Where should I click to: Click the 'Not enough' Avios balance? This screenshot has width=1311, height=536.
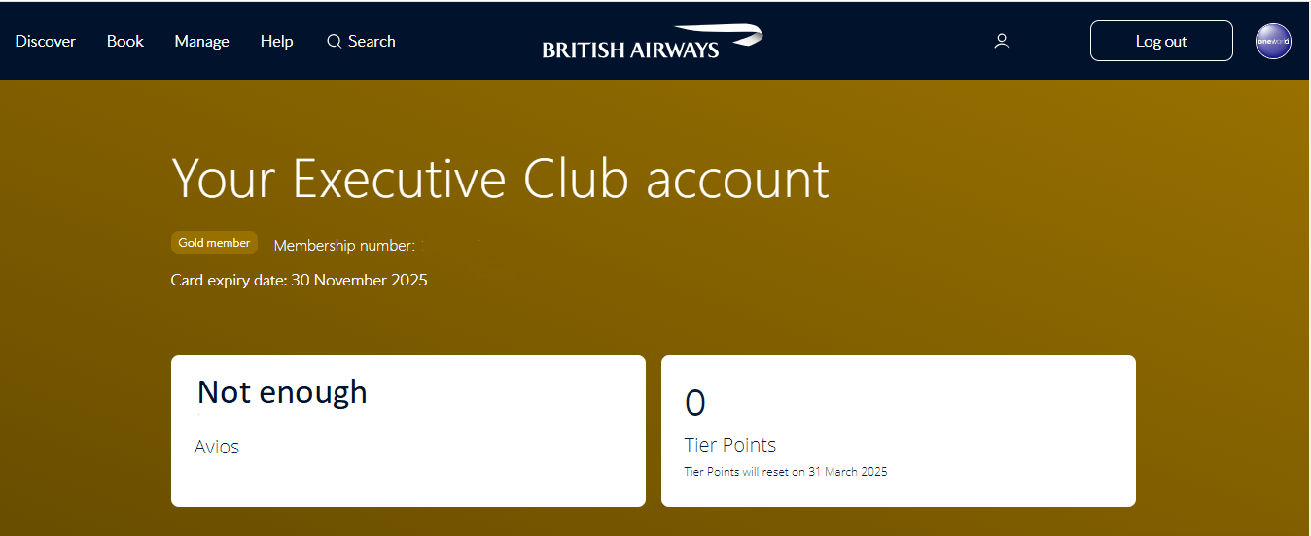click(282, 391)
